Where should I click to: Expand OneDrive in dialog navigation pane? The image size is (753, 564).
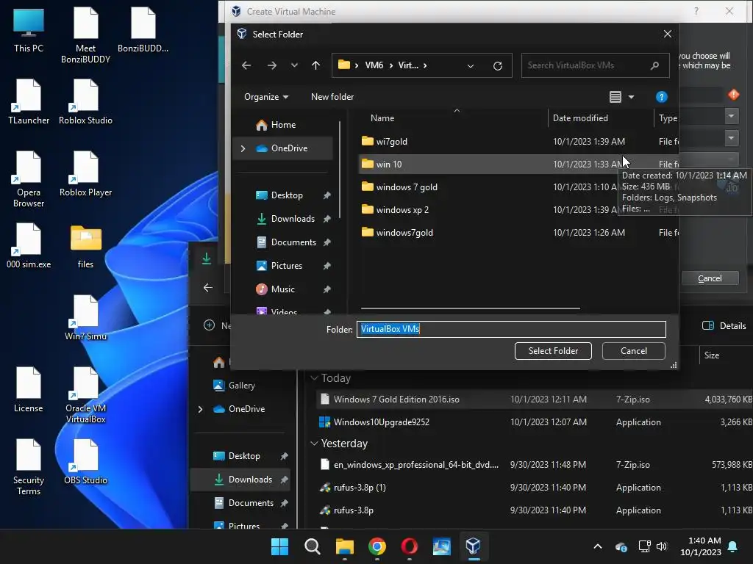click(x=243, y=148)
